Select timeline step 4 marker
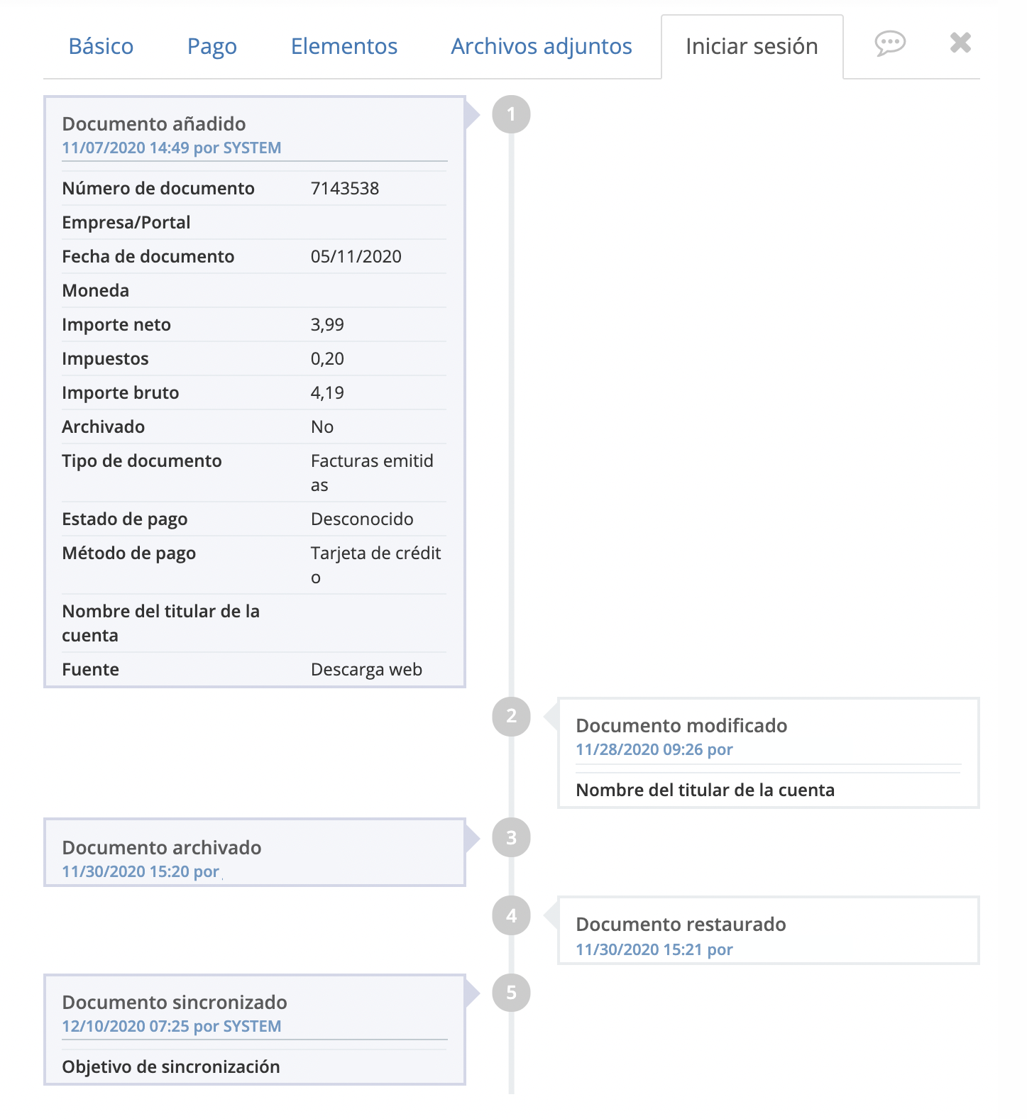 pos(511,916)
